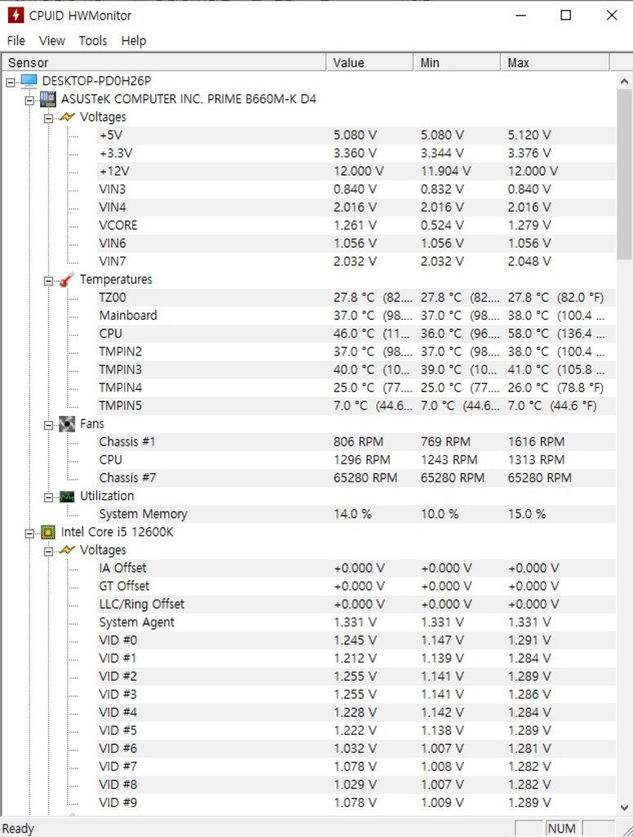
Task: Select the Chassis #1 fan row
Action: pyautogui.click(x=356, y=442)
